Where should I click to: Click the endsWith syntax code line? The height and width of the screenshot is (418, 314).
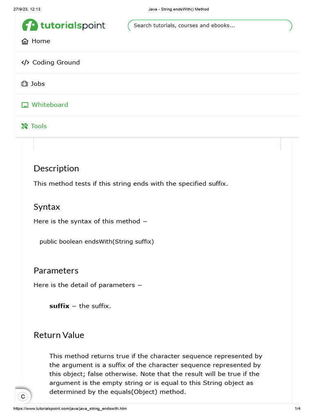(x=96, y=242)
